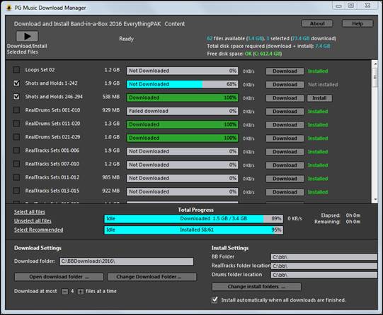383x315 pixels.
Task: Click the file list scroll up arrow
Action: click(x=375, y=64)
